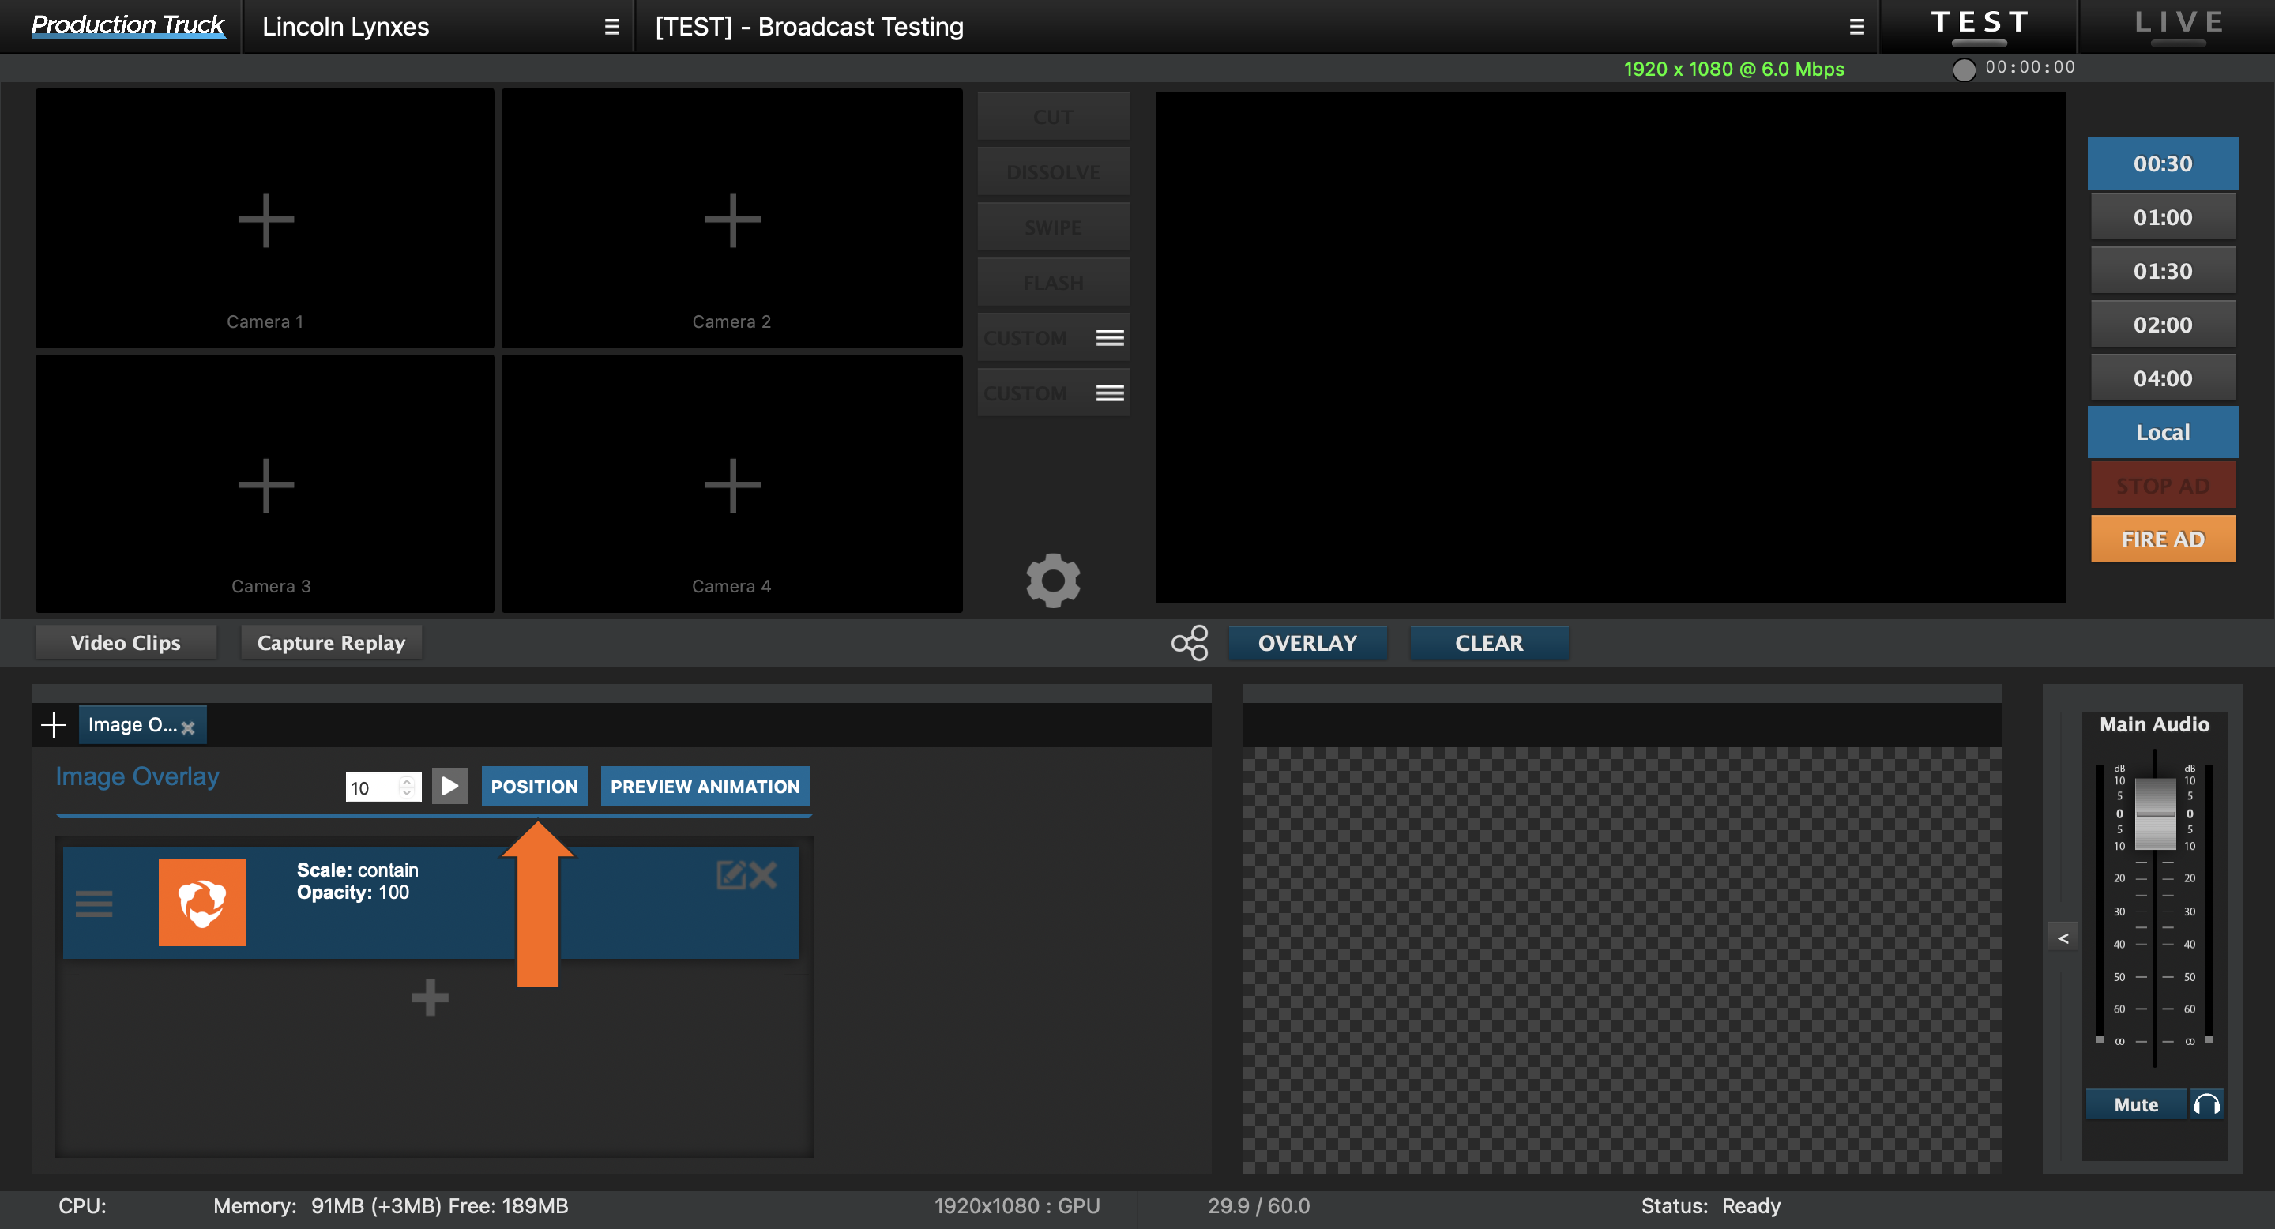Screen dimensions: 2275x1229
Task: Click the OVERLAY button
Action: coord(1307,643)
